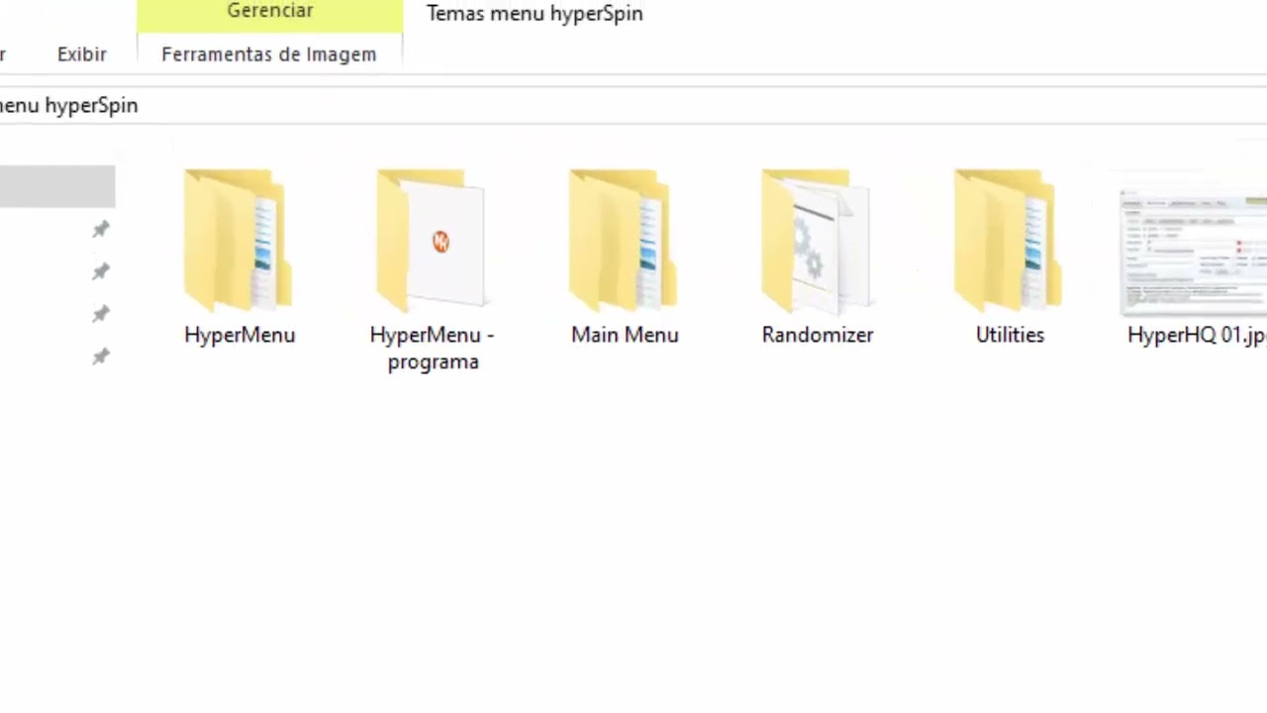Click the 'HyperMenu' folder name label
Viewport: 1267px width, 713px height.
pos(240,335)
